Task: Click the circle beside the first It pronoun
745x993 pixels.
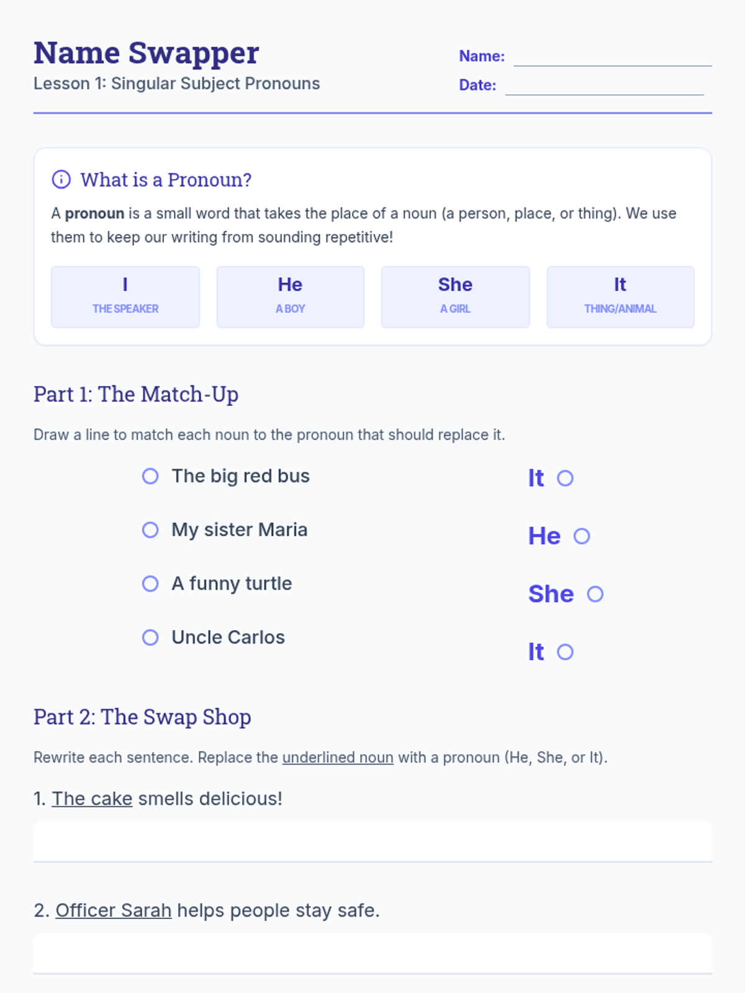Action: pos(565,478)
